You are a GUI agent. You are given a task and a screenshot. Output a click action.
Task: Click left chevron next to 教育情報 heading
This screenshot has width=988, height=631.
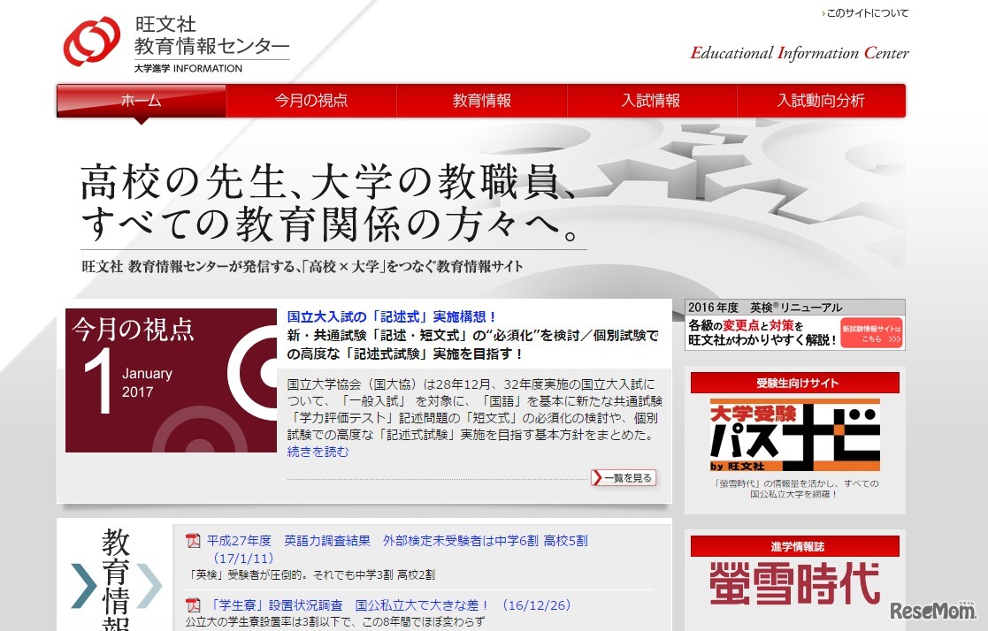point(84,586)
